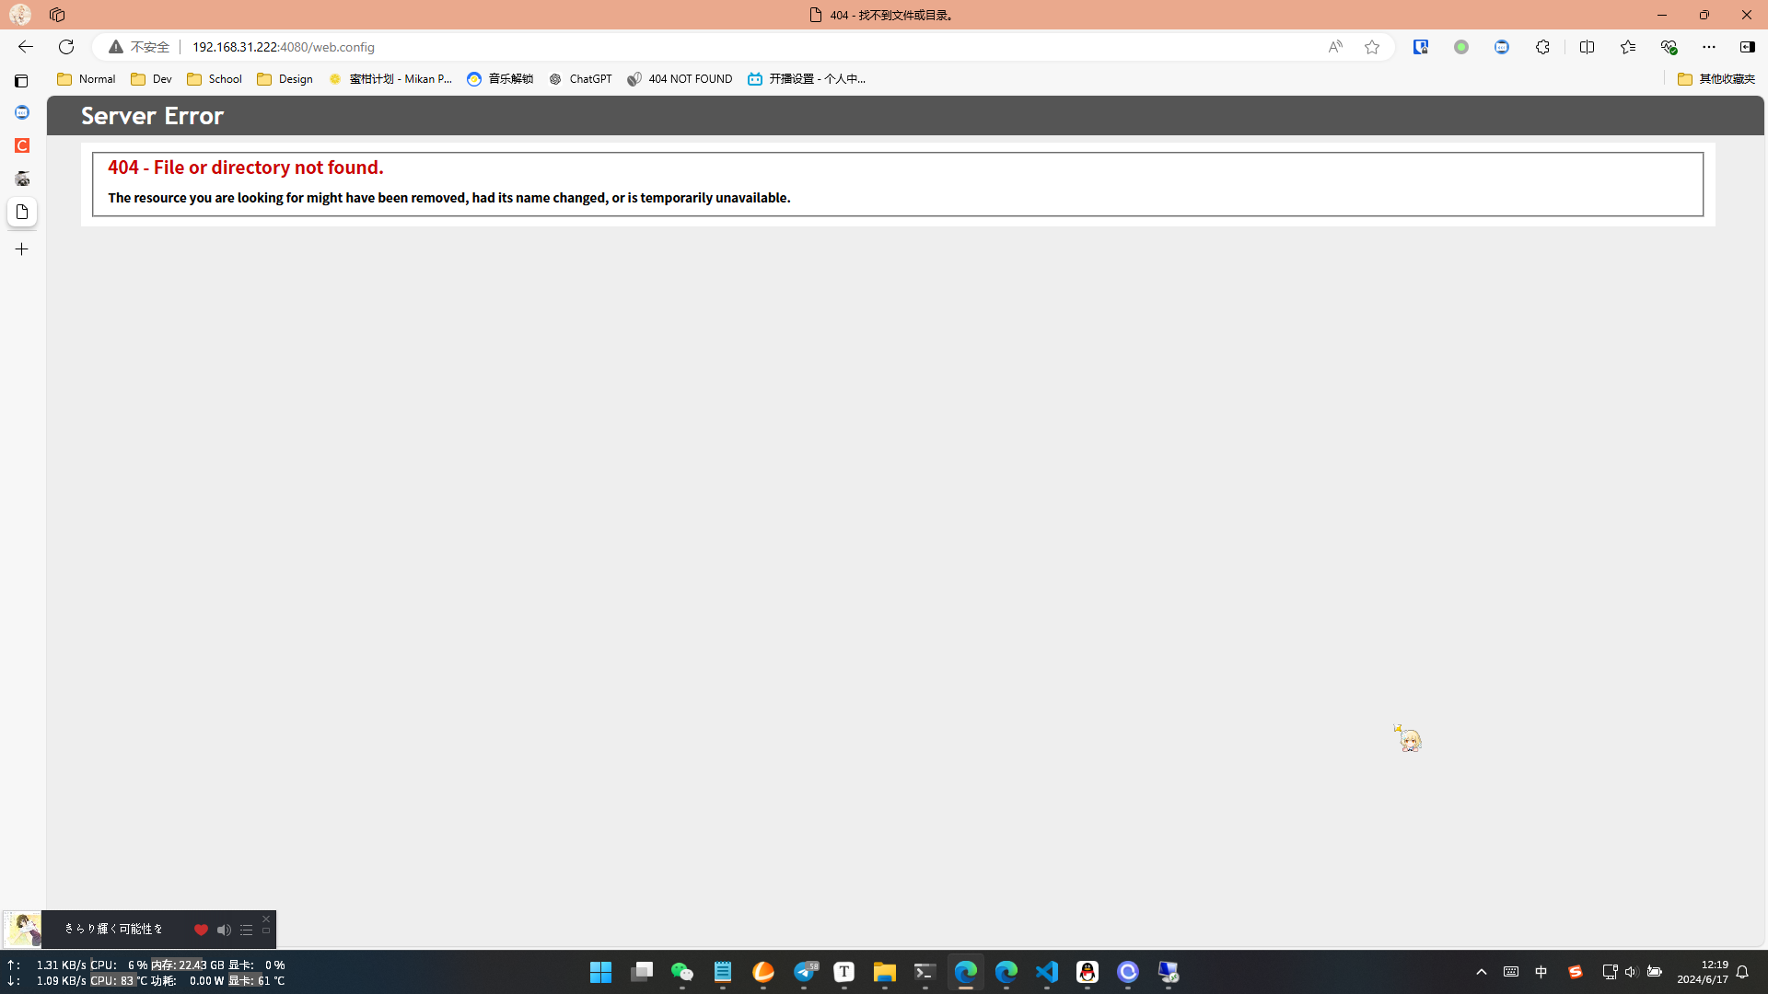Toggle the heart like on music widget
This screenshot has width=1768, height=994.
coord(201,930)
